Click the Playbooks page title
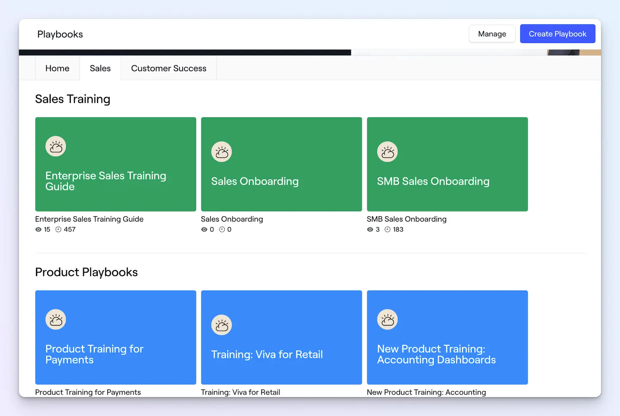Screen dimensions: 620x416 click(60, 34)
